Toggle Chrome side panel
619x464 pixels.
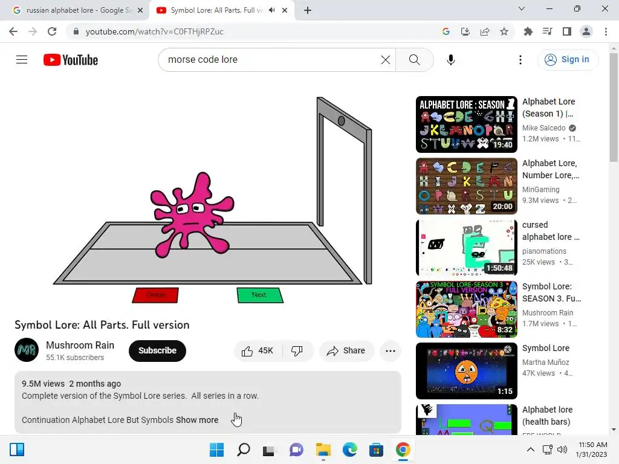coord(567,31)
